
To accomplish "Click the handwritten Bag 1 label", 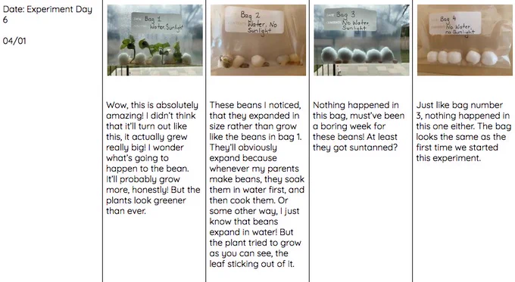I will (157, 22).
